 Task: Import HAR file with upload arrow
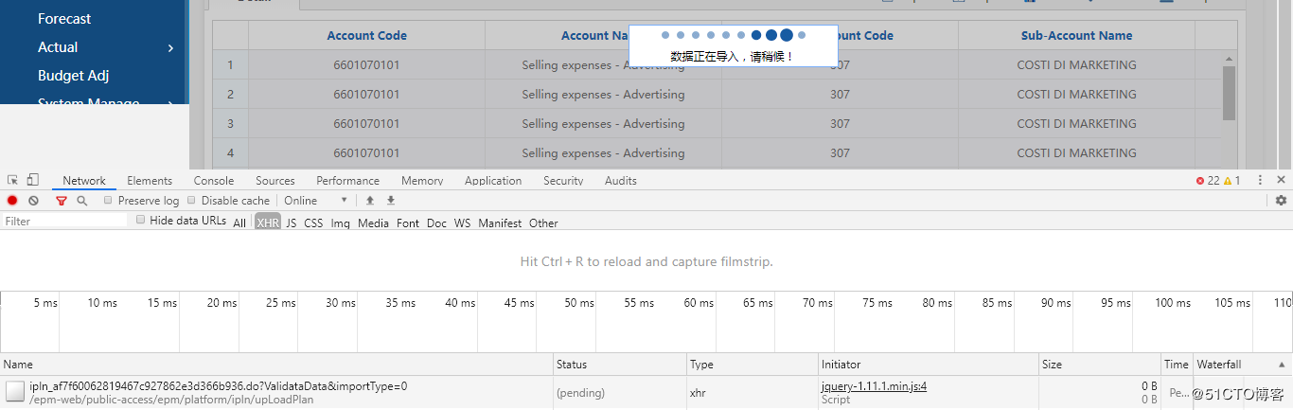pos(370,201)
